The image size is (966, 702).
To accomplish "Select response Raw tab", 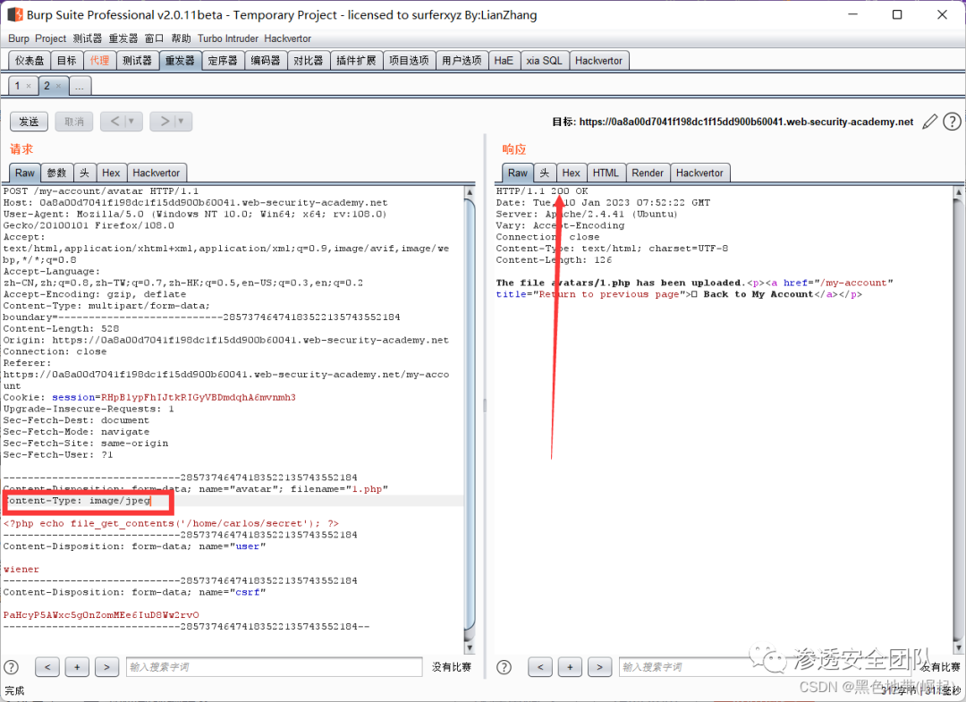I will [x=518, y=173].
